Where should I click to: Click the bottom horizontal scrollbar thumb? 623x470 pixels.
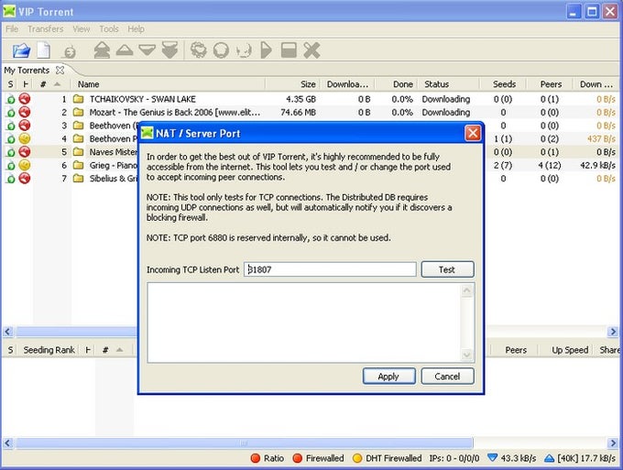point(244,443)
